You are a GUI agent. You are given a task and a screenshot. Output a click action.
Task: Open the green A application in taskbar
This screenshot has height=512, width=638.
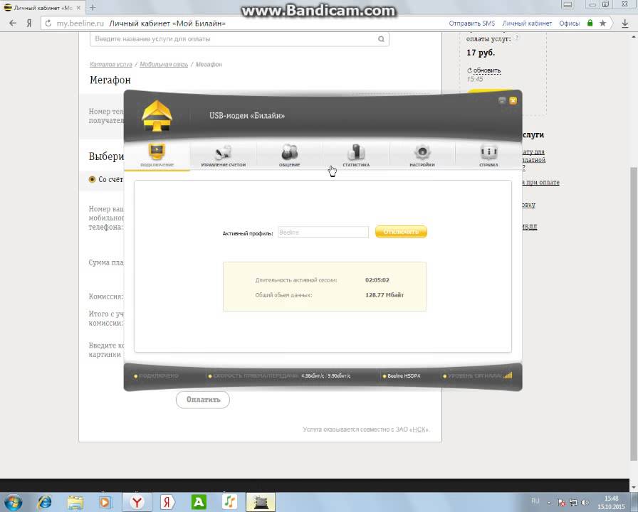pos(199,502)
